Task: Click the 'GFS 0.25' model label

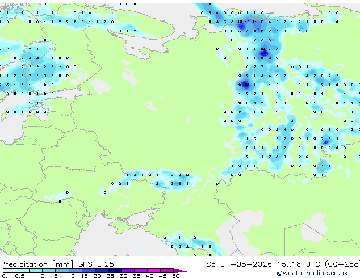Action: click(96, 264)
